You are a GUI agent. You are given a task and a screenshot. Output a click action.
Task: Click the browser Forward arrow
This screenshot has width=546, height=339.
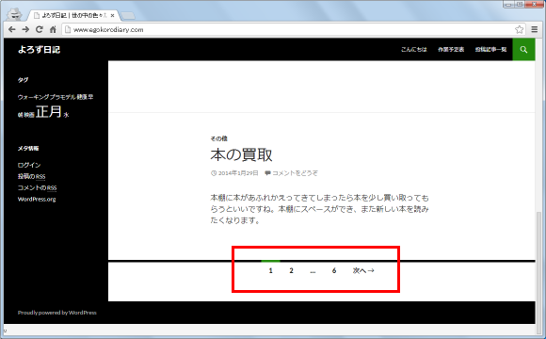pos(25,29)
